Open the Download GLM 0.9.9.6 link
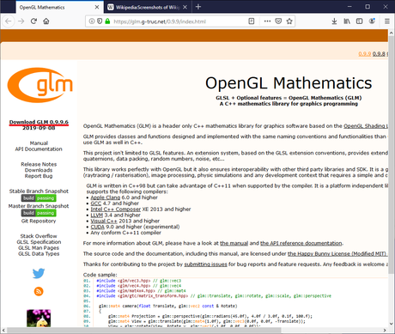395x334 pixels. pos(39,122)
